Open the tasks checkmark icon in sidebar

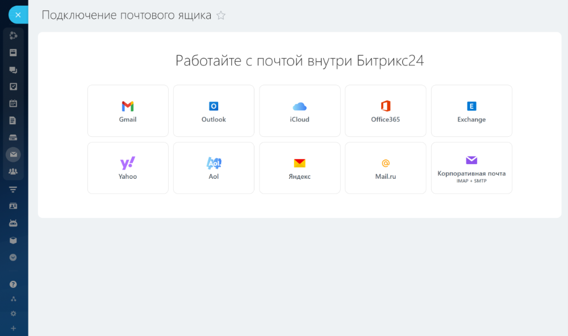(14, 86)
